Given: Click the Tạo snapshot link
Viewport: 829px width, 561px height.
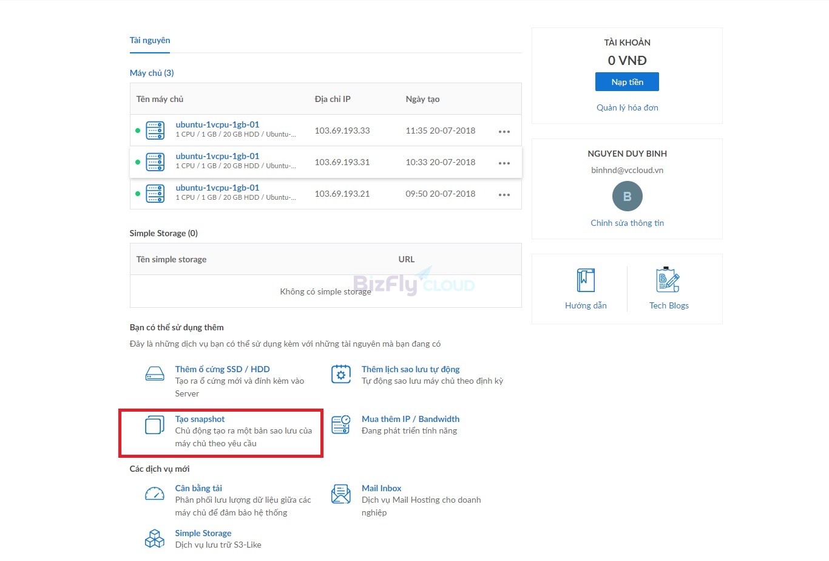Looking at the screenshot, I should pyautogui.click(x=200, y=419).
